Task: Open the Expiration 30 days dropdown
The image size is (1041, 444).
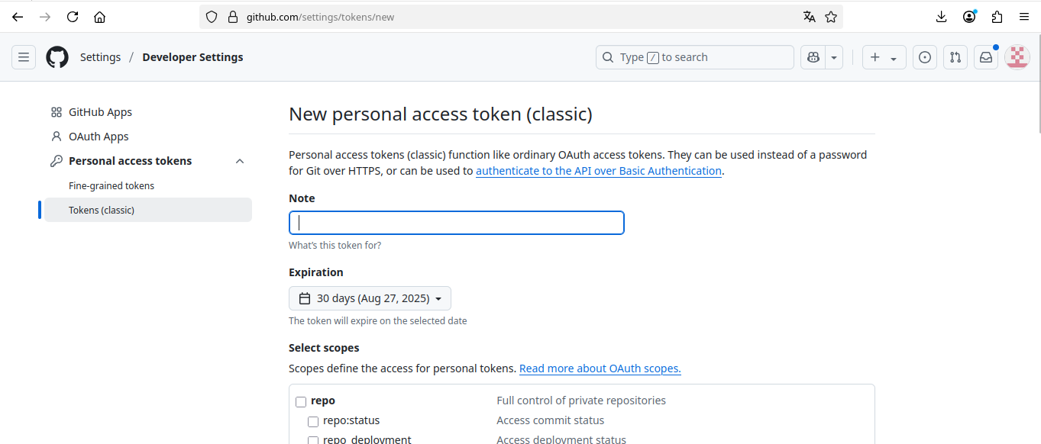Action: tap(370, 298)
